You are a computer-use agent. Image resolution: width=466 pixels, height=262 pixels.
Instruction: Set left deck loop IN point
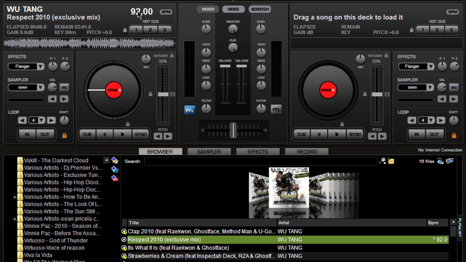[27, 135]
